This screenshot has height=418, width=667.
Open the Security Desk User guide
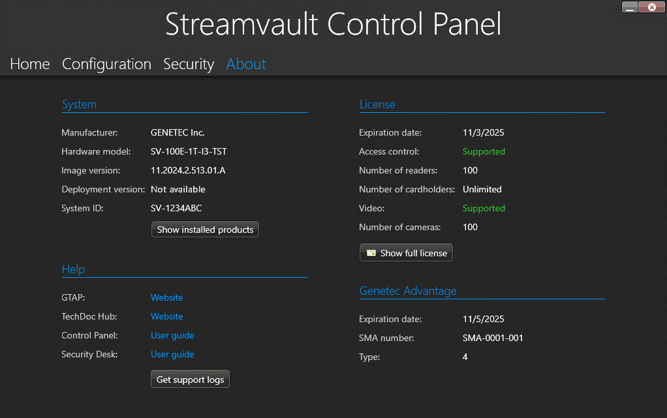tap(172, 354)
